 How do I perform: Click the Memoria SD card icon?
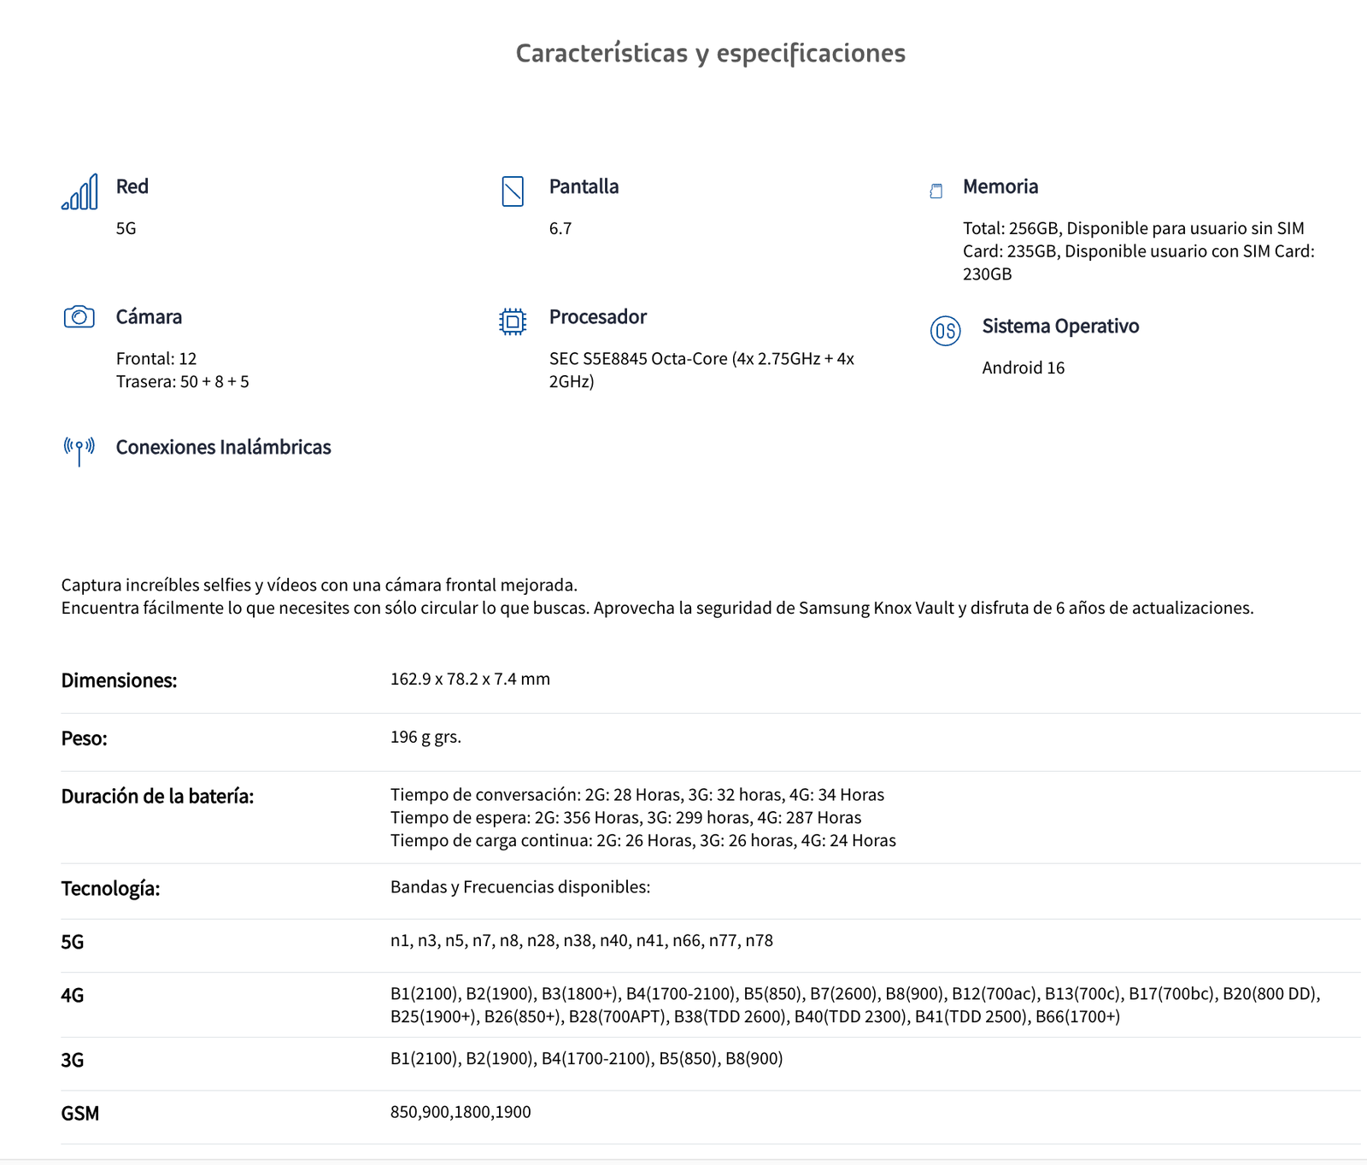pyautogui.click(x=936, y=191)
